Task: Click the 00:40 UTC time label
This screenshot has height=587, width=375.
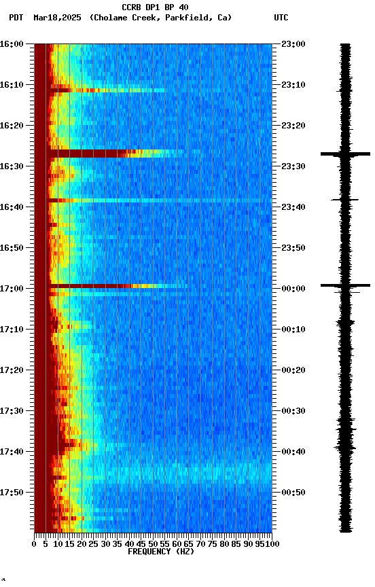Action: pyautogui.click(x=293, y=452)
